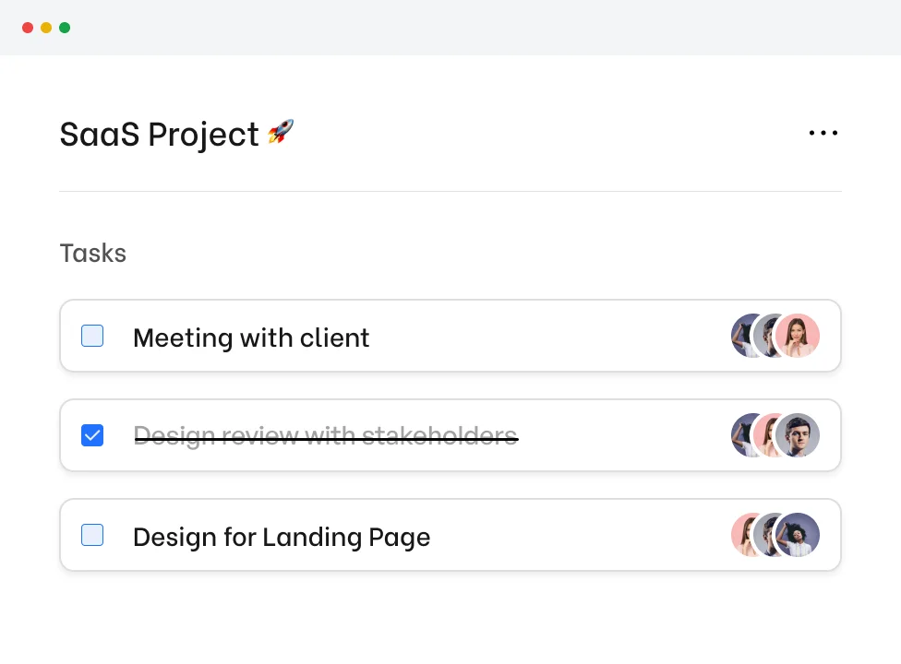Click the pink-background woman avatar on Meeting task

click(x=799, y=336)
